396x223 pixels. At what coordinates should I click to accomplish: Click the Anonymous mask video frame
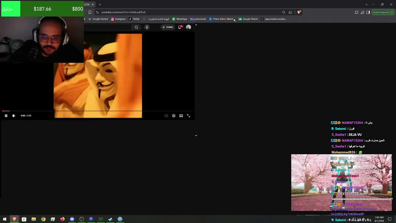click(98, 76)
